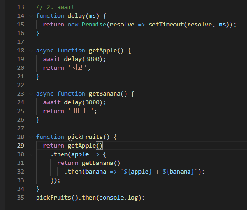Viewport: 247px width, 210px height.
Task: Collapse the pickFruits function fold arrow on line 28
Action: pos(31,137)
